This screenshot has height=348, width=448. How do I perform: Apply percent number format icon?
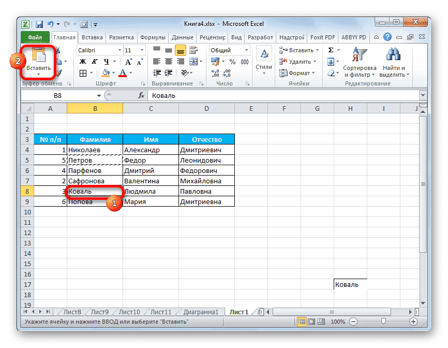(232, 62)
